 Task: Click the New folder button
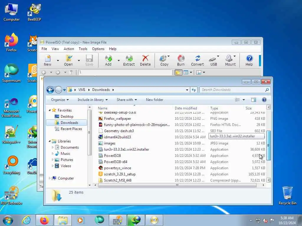pyautogui.click(x=155, y=100)
